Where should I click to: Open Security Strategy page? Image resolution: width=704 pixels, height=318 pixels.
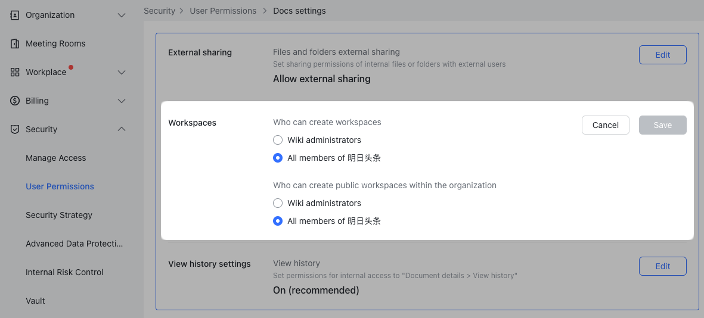(x=58, y=215)
